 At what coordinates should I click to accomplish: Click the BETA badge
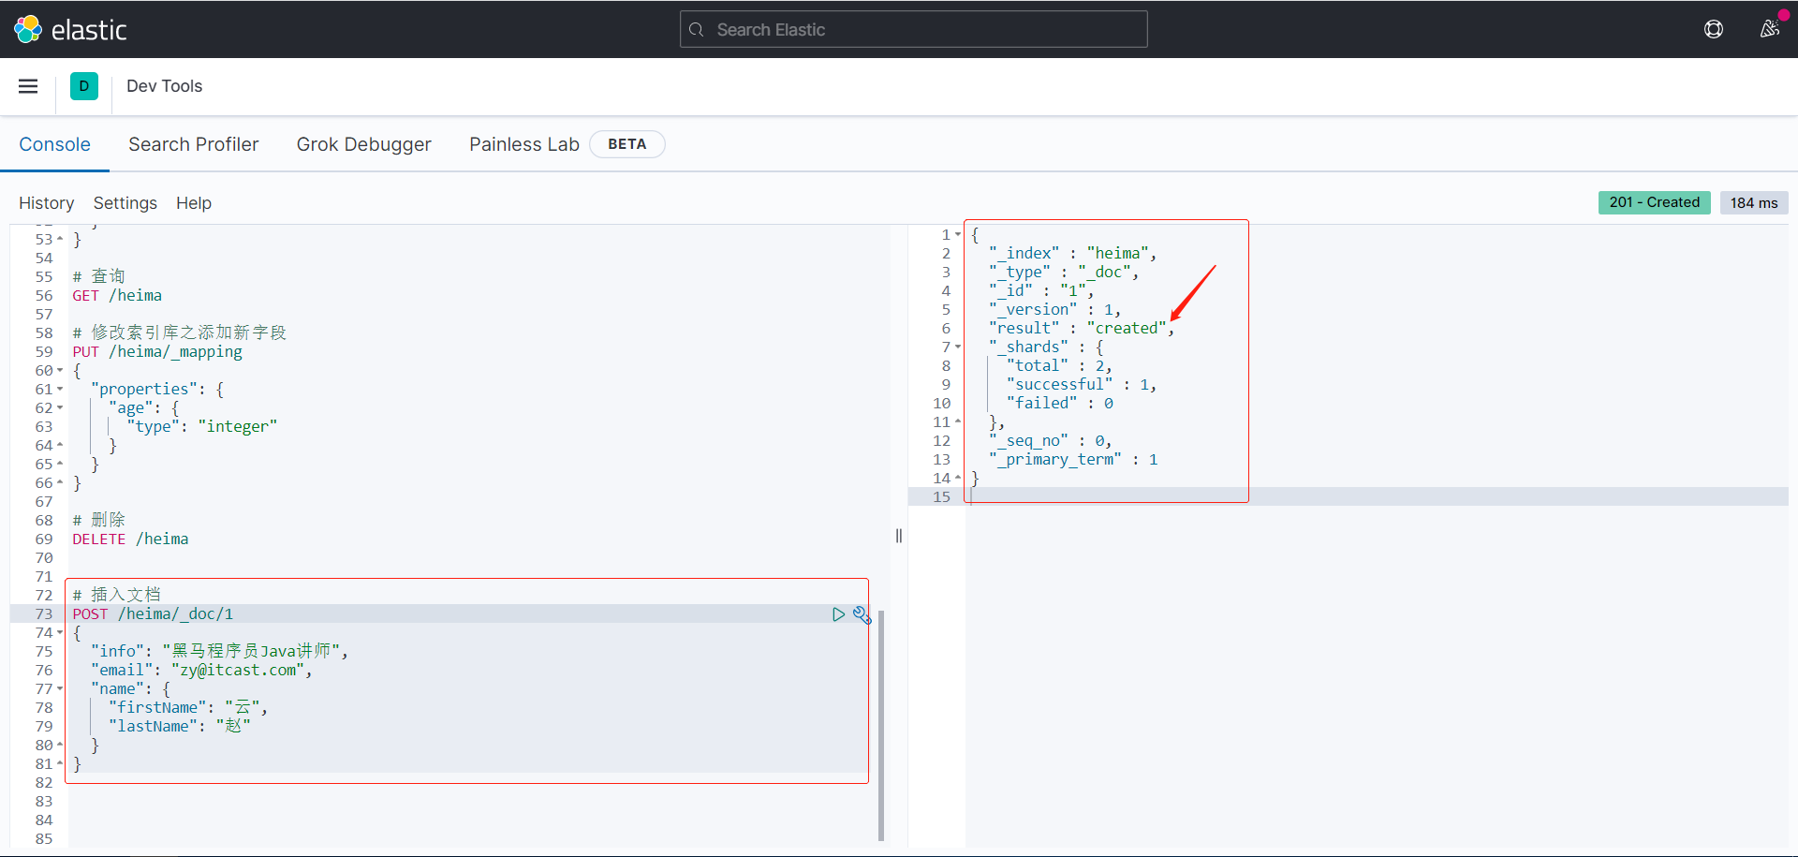627,144
